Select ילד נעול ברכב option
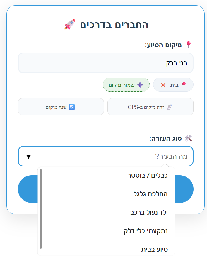Viewport: 207px width, 276px height. tap(150, 212)
